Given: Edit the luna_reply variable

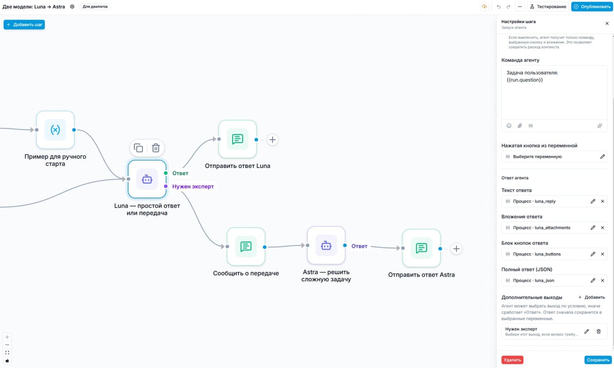Looking at the screenshot, I should pyautogui.click(x=593, y=201).
